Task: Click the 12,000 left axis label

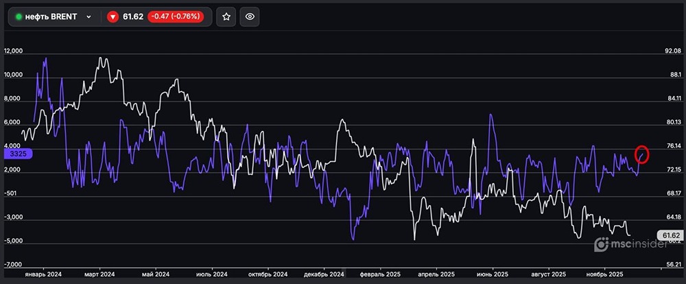Action: coord(14,51)
